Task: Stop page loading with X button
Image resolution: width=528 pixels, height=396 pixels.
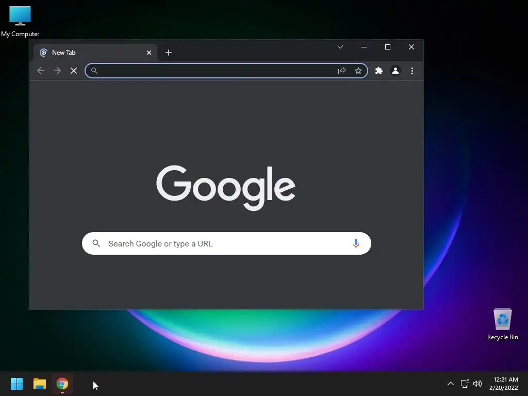Action: pos(74,71)
